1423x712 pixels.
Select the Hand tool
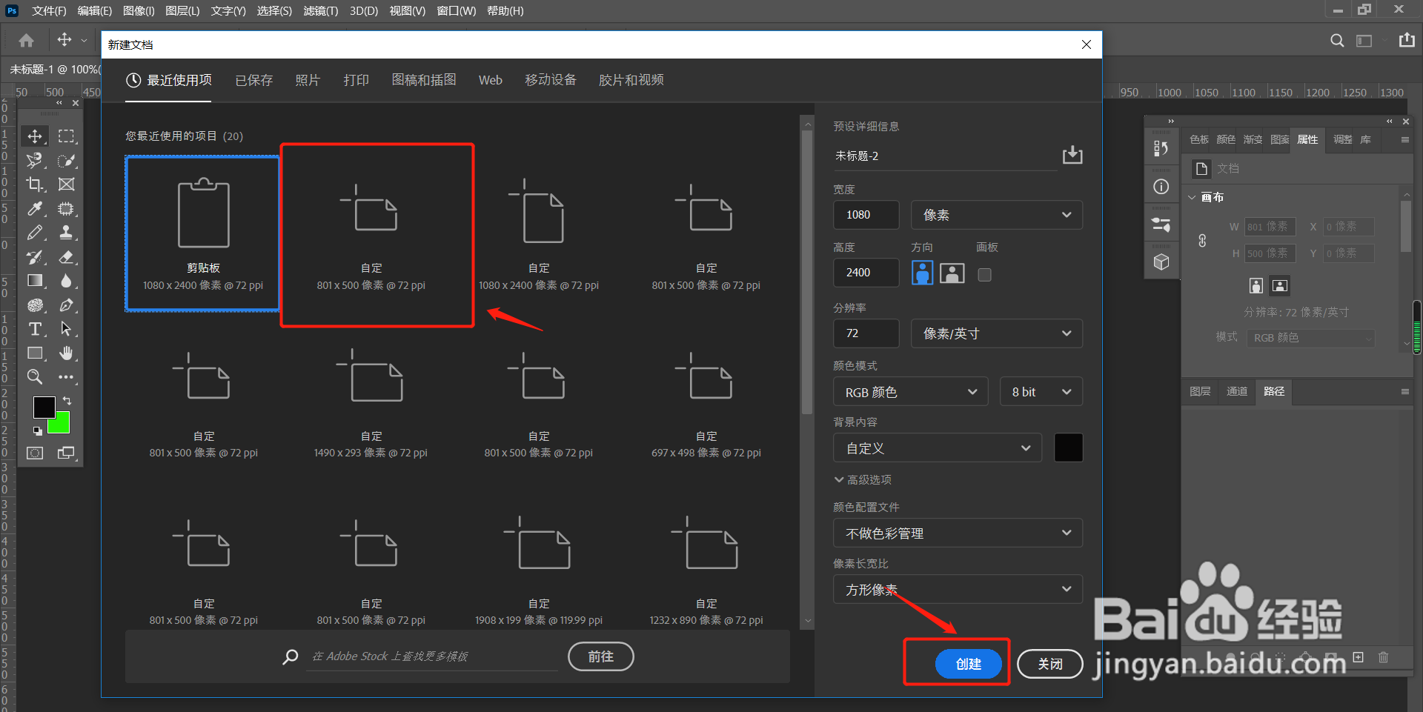point(67,353)
